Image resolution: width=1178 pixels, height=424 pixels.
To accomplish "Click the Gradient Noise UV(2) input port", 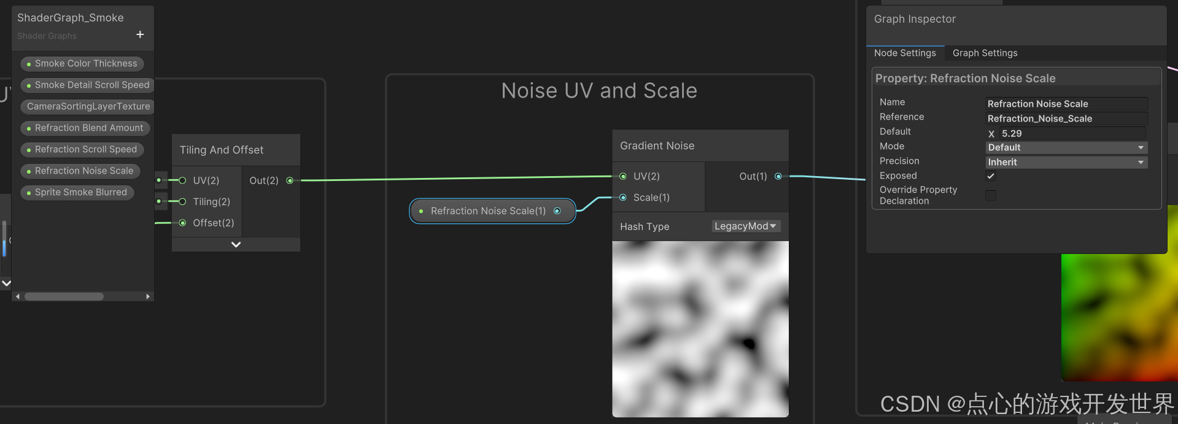I will click(623, 176).
